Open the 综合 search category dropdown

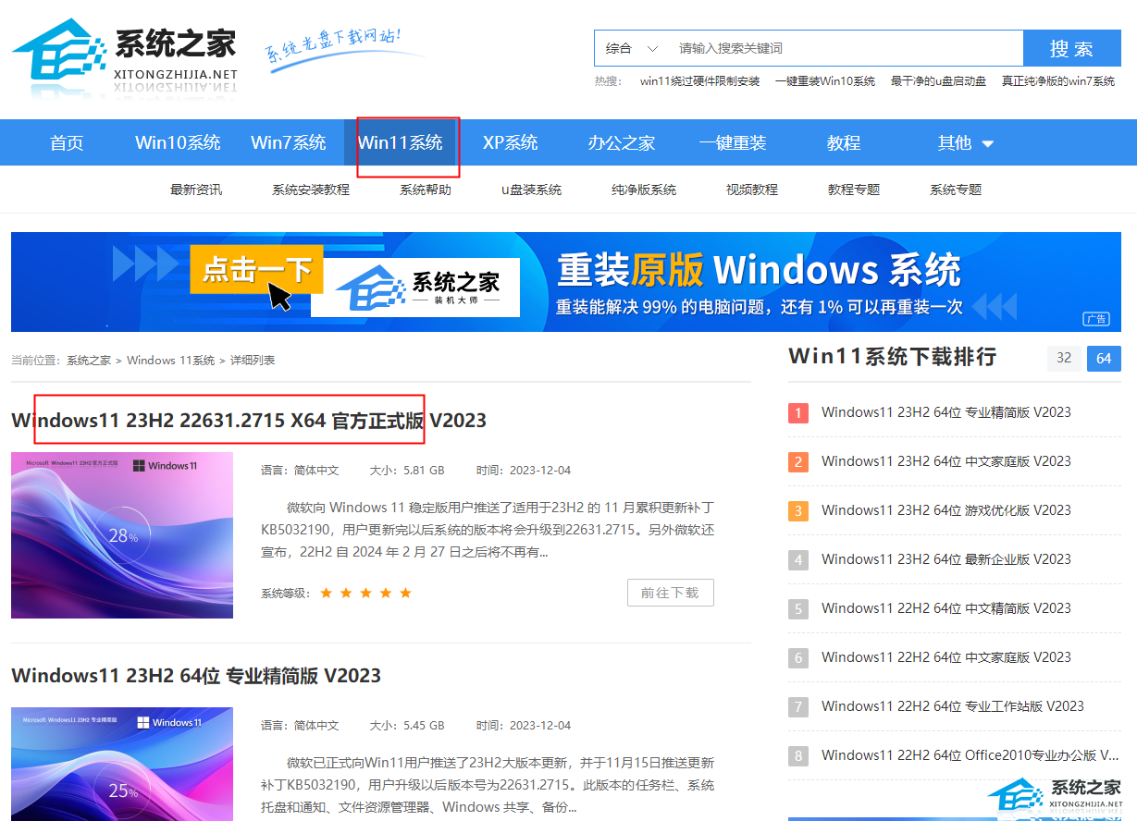(632, 48)
